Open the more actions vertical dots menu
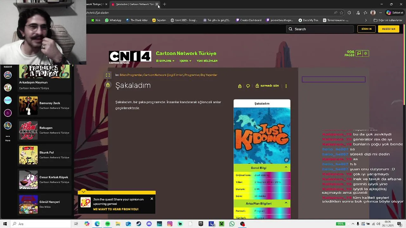 click(x=286, y=86)
